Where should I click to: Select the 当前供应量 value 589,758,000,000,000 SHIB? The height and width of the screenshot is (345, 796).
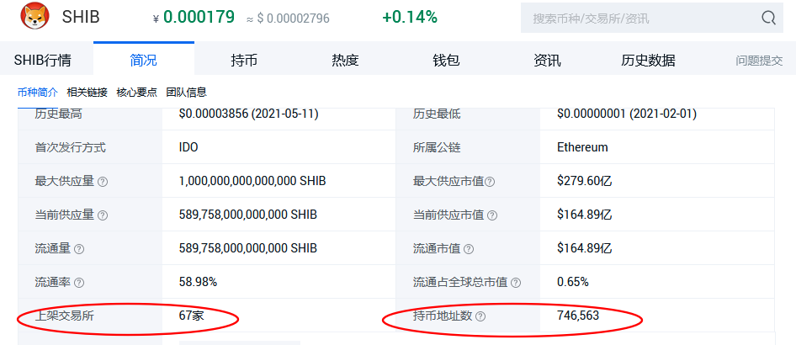point(248,215)
